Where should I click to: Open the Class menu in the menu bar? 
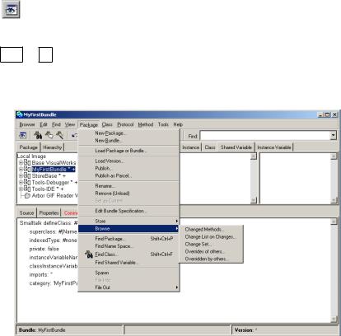107,124
